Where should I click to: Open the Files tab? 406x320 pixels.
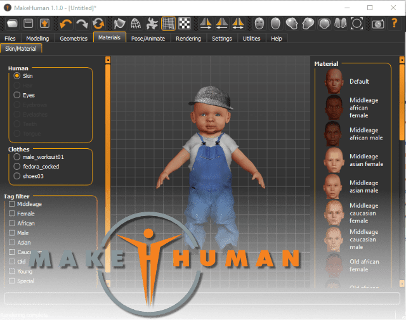[10, 38]
